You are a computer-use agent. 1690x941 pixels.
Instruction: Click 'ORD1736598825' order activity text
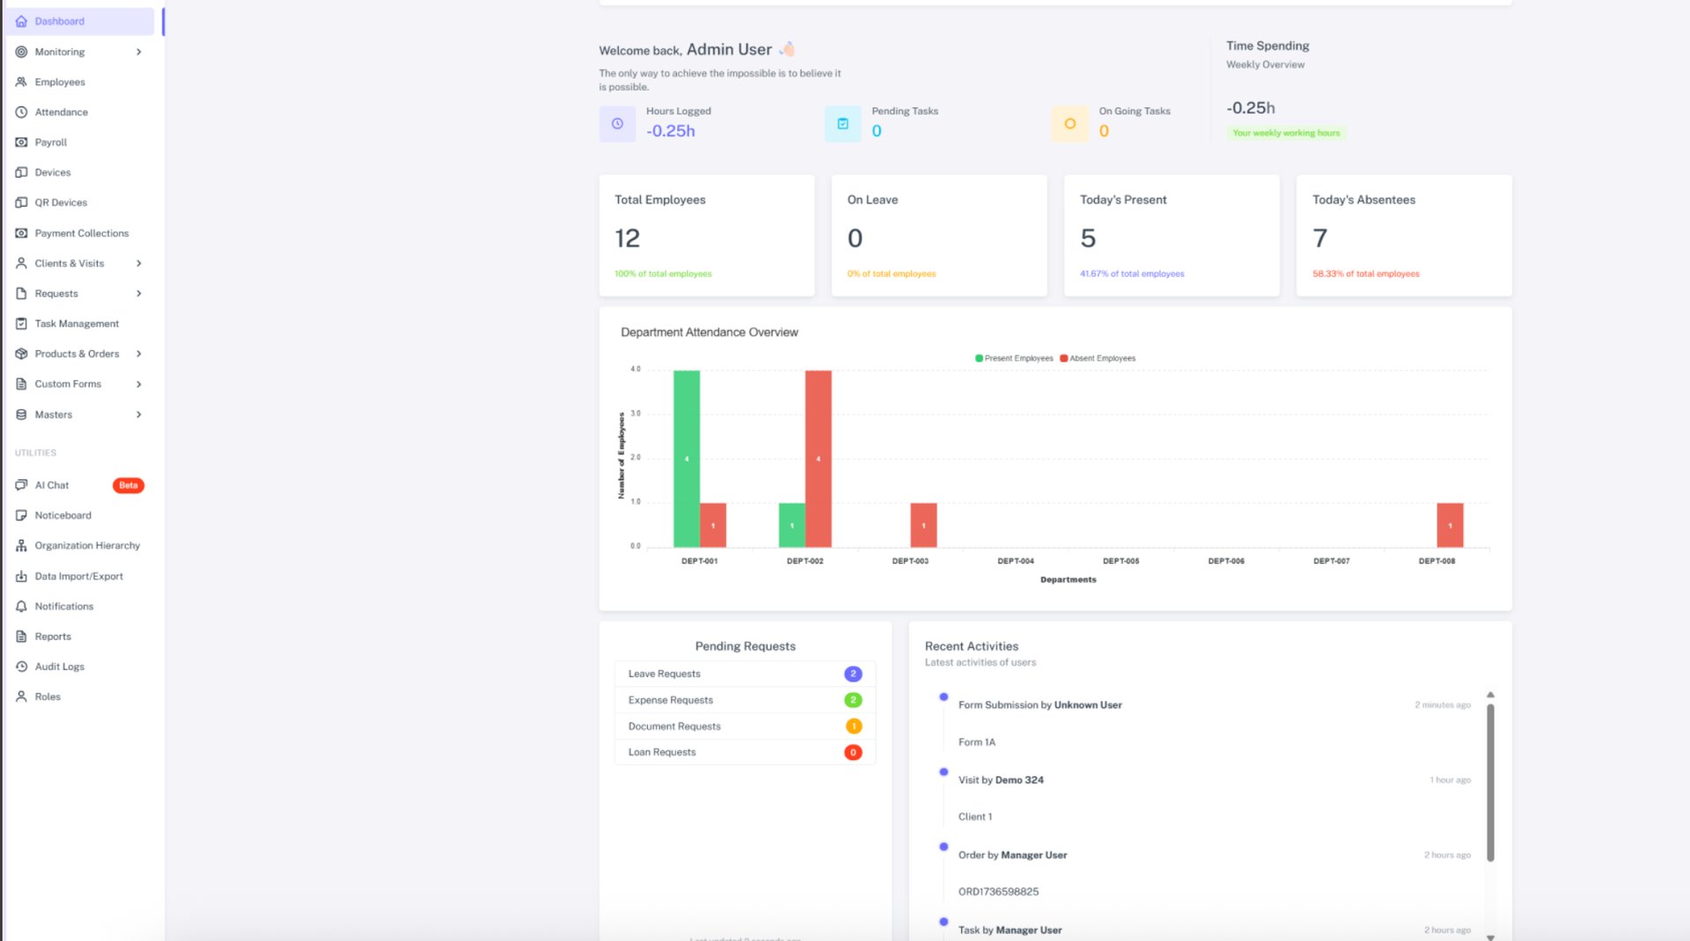coord(998,892)
